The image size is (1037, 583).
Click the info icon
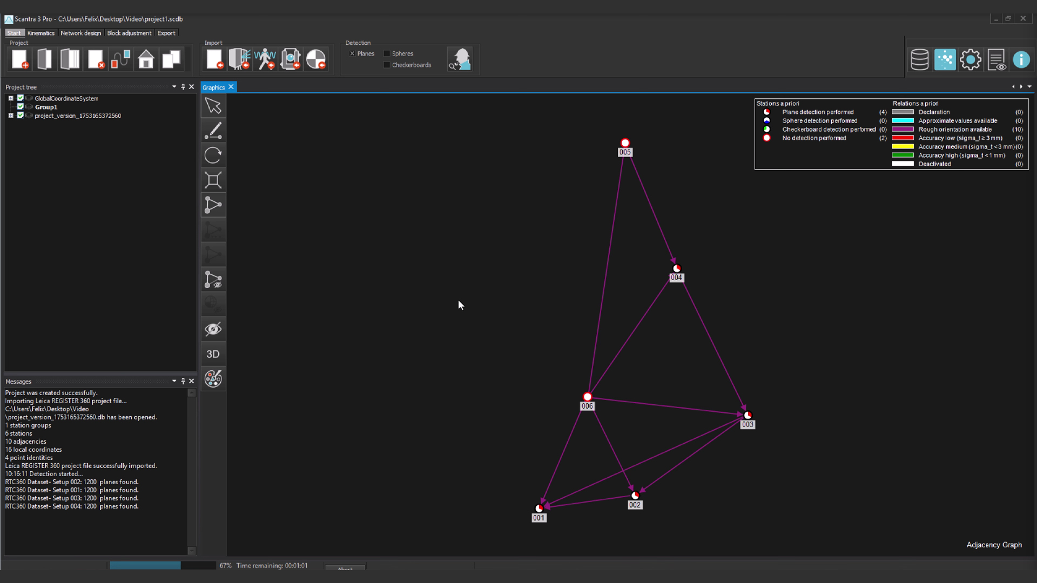(x=1021, y=59)
